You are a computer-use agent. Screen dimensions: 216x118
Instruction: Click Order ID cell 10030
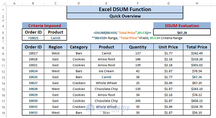(x=33, y=101)
